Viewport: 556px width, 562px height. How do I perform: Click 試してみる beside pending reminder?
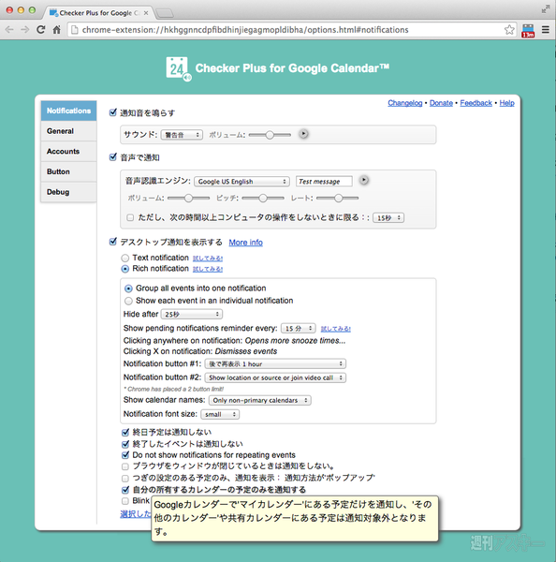[336, 329]
